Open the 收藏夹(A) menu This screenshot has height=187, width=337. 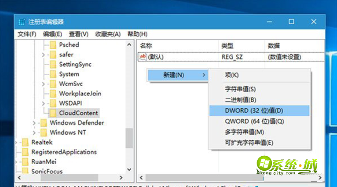108,34
